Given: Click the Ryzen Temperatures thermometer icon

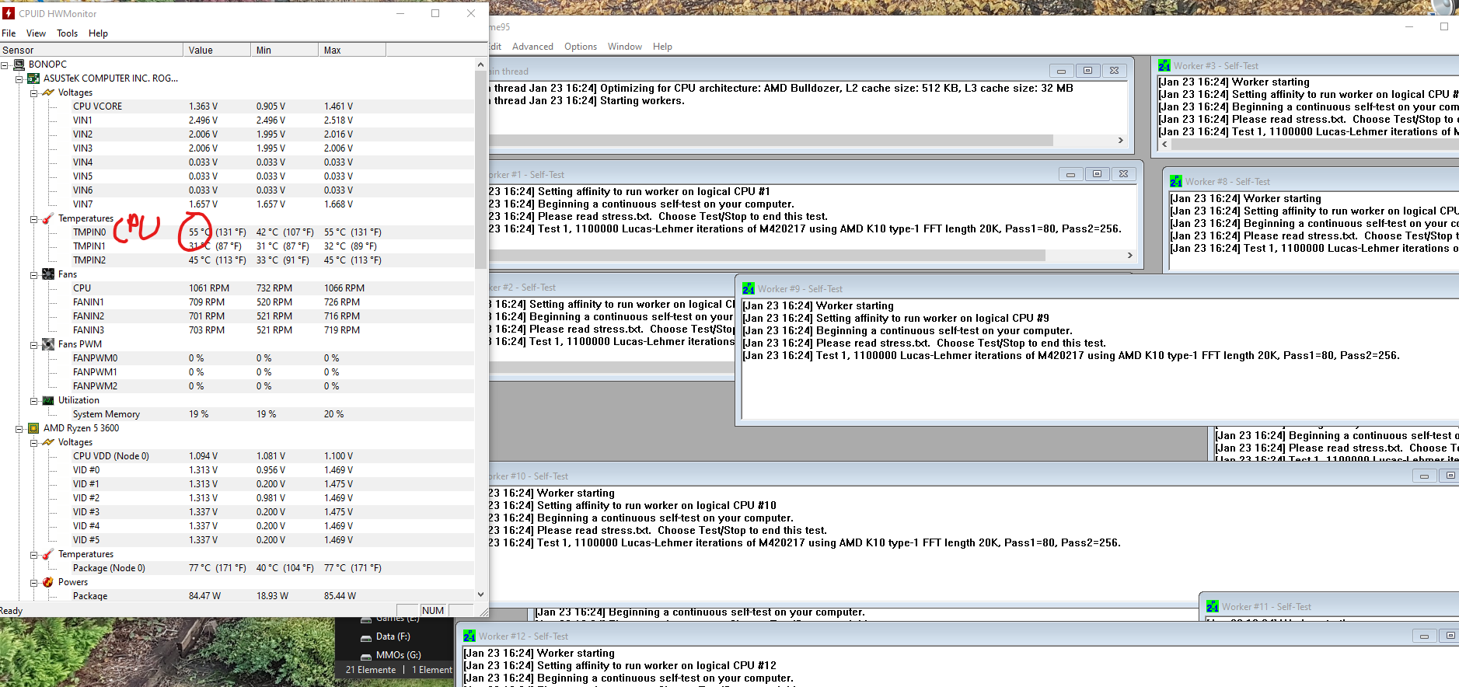Looking at the screenshot, I should pos(48,554).
